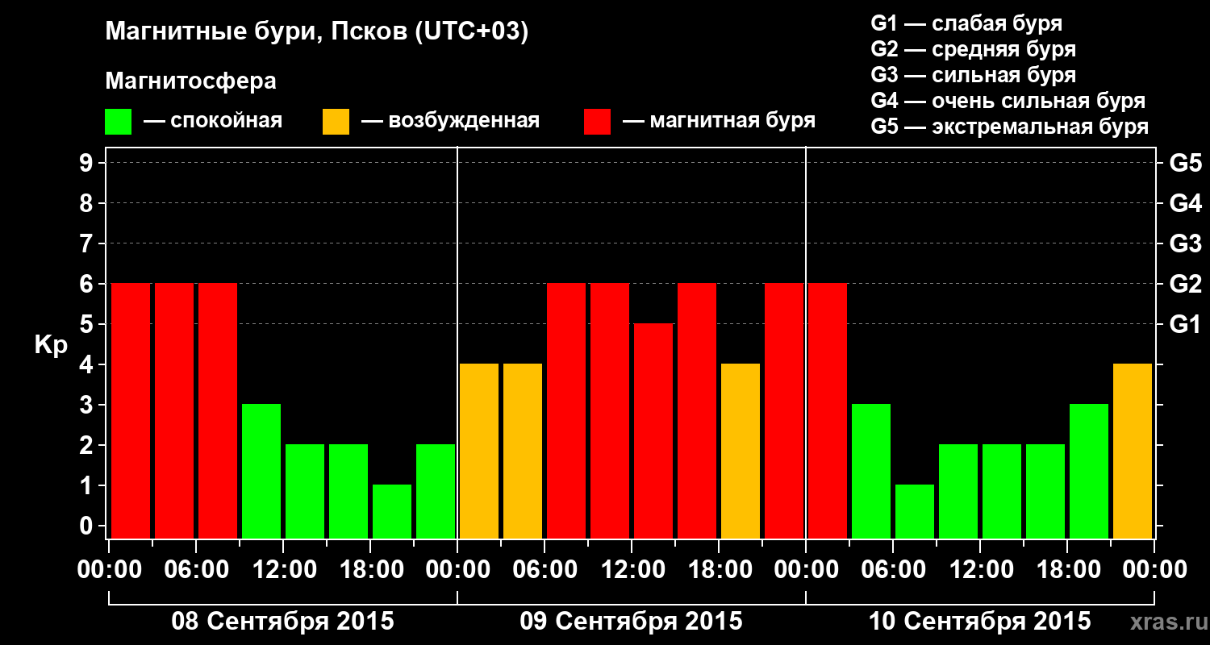The width and height of the screenshot is (1210, 645).
Task: Click the '06:00' tick on 10 Сентября
Action: click(x=892, y=570)
